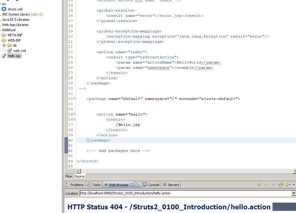
Task: Open the Web Browser view menu dropdown
Action: 294,185
